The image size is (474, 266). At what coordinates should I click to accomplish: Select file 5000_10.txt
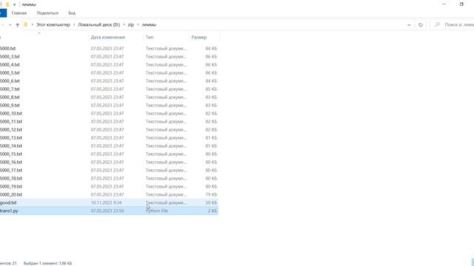[x=11, y=113]
